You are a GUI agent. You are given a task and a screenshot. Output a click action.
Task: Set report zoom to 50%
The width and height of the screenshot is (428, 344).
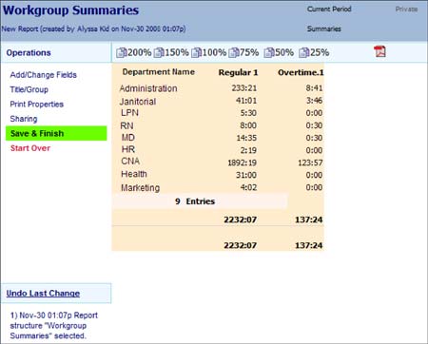coord(279,52)
